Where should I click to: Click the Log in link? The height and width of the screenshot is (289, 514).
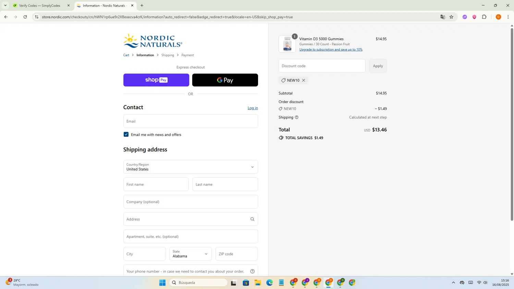pyautogui.click(x=253, y=108)
